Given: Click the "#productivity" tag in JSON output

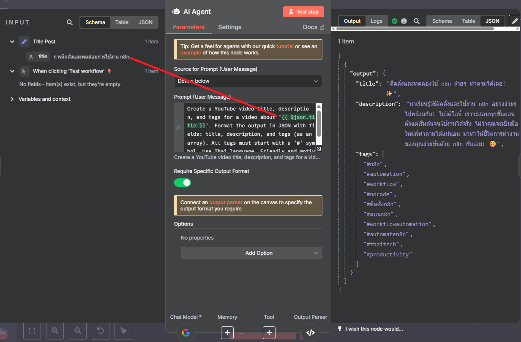Looking at the screenshot, I should tap(387, 254).
